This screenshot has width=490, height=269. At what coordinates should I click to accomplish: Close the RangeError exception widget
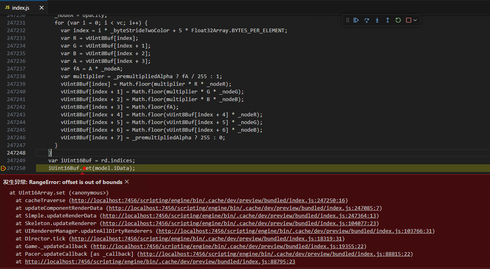(x=127, y=182)
